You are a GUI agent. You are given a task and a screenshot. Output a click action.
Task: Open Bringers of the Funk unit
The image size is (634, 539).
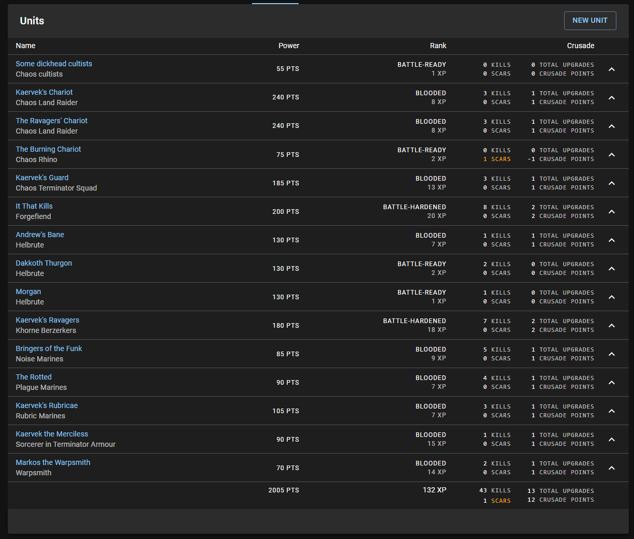49,348
